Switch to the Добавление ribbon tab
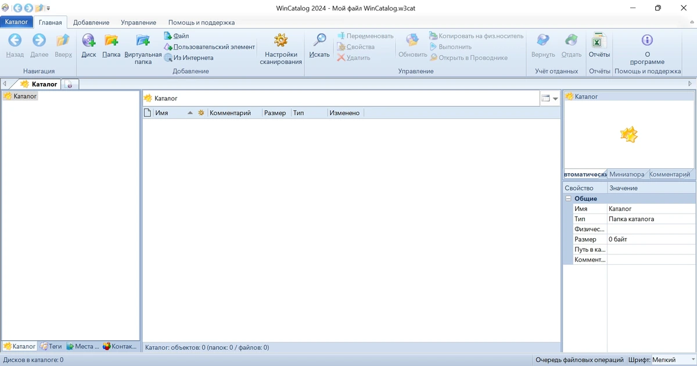This screenshot has width=697, height=366. [x=91, y=22]
